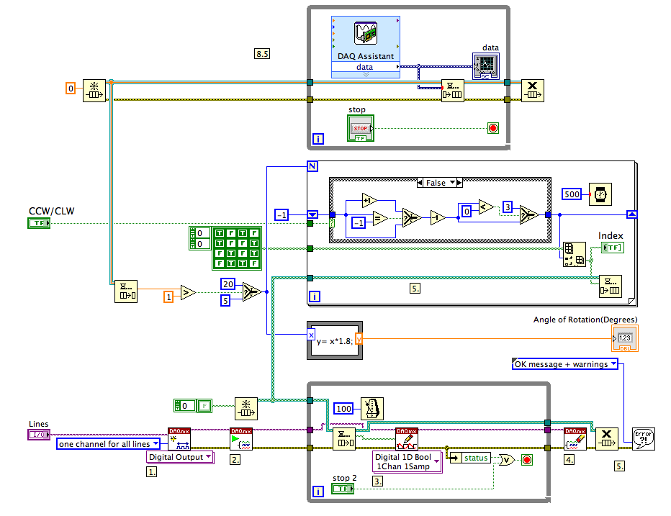Select the constant 3 in case structure
671x516 pixels.
pyautogui.click(x=507, y=207)
